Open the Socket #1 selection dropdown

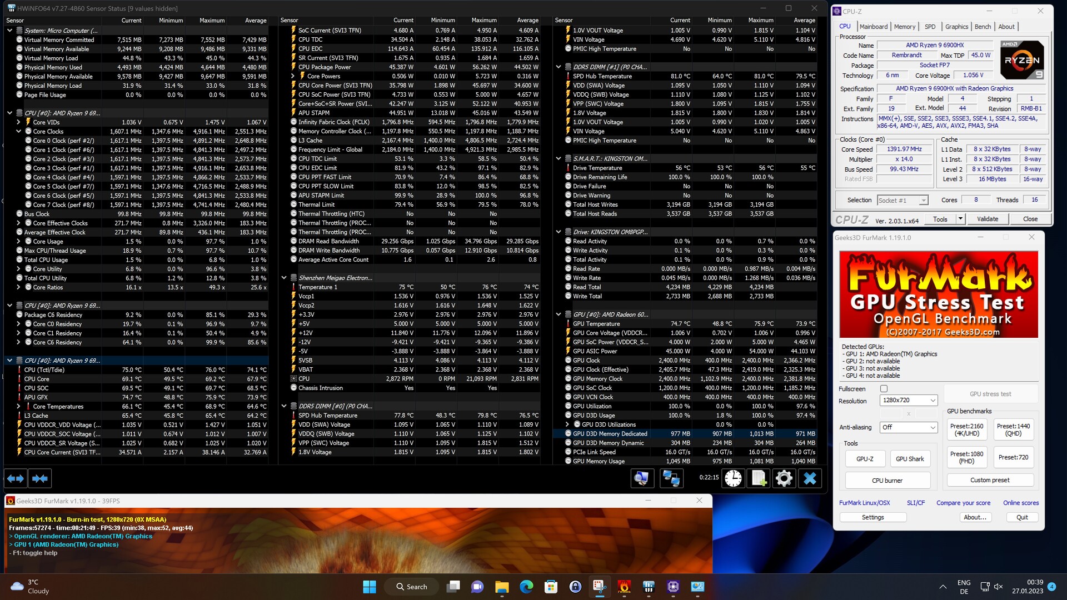[903, 201]
